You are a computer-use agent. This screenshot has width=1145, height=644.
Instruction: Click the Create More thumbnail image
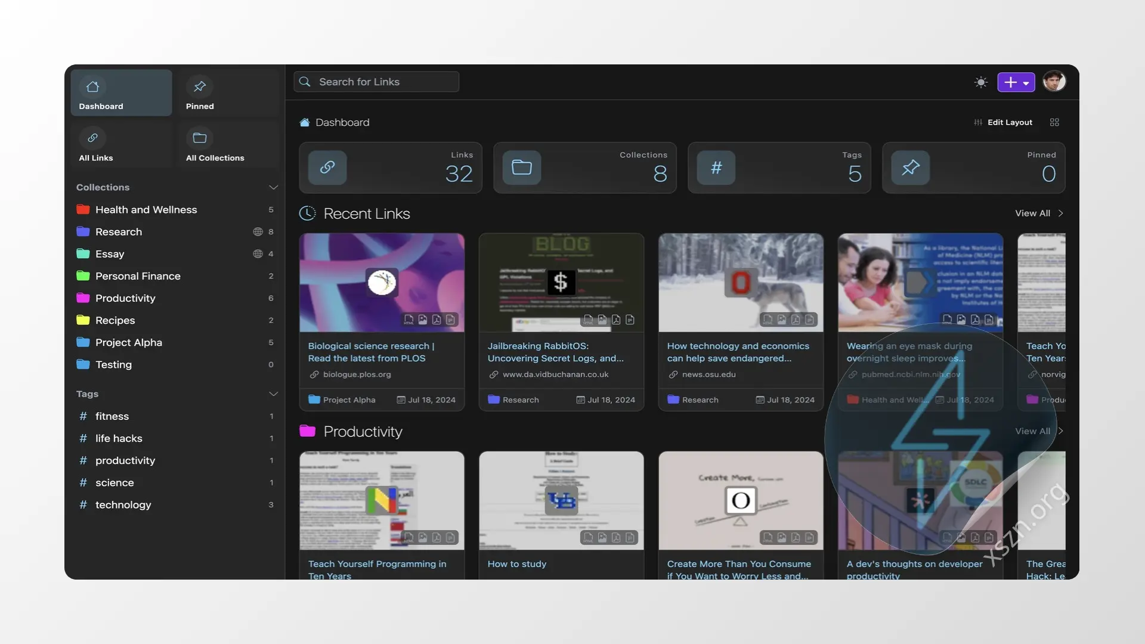coord(741,500)
